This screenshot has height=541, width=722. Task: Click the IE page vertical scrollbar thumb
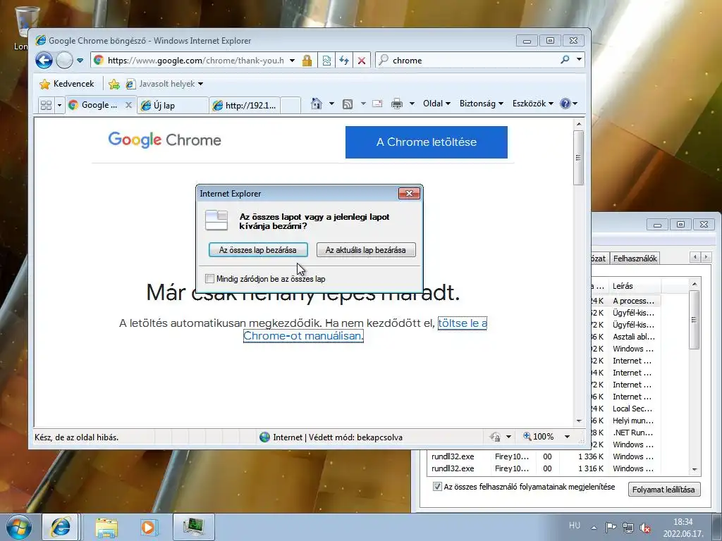(x=579, y=158)
